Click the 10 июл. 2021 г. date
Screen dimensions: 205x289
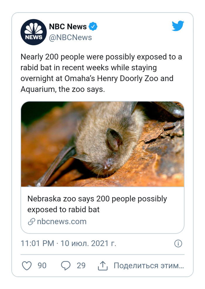coord(88,243)
